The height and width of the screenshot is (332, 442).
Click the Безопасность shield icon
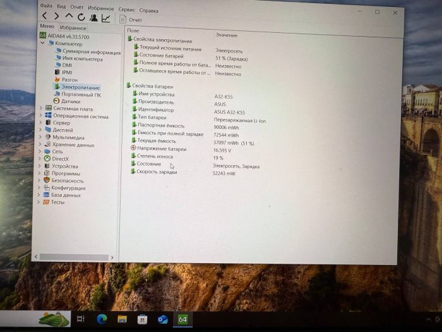pos(47,180)
